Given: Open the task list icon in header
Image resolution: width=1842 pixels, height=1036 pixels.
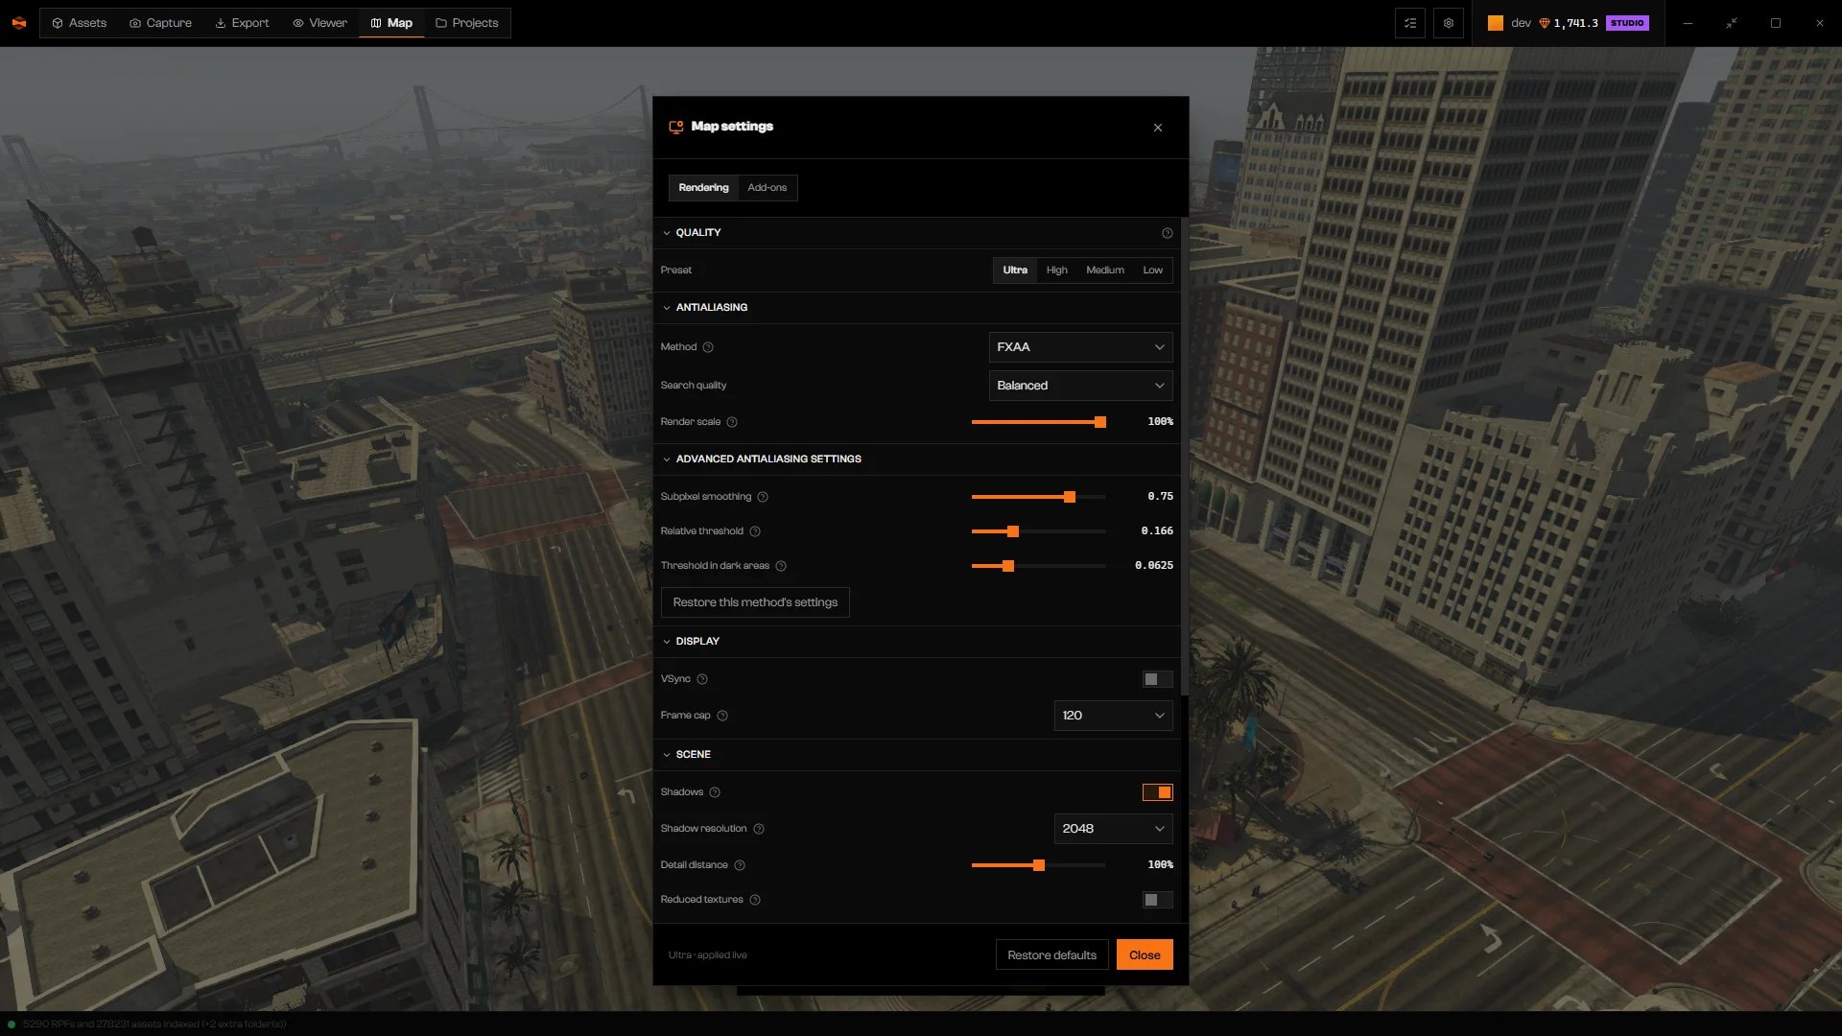Looking at the screenshot, I should (x=1410, y=23).
